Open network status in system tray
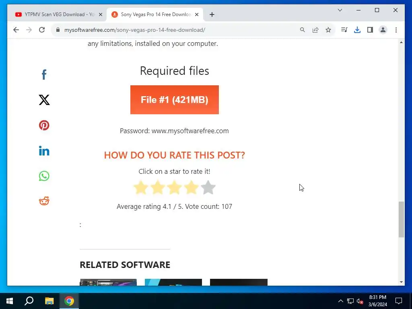The width and height of the screenshot is (412, 309). tap(350, 301)
